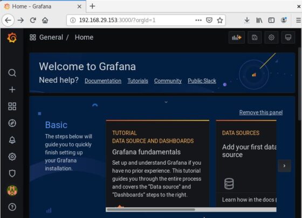This screenshot has width=302, height=218.
Task: Click the Grafana logo in sidebar
Action: coord(12,38)
